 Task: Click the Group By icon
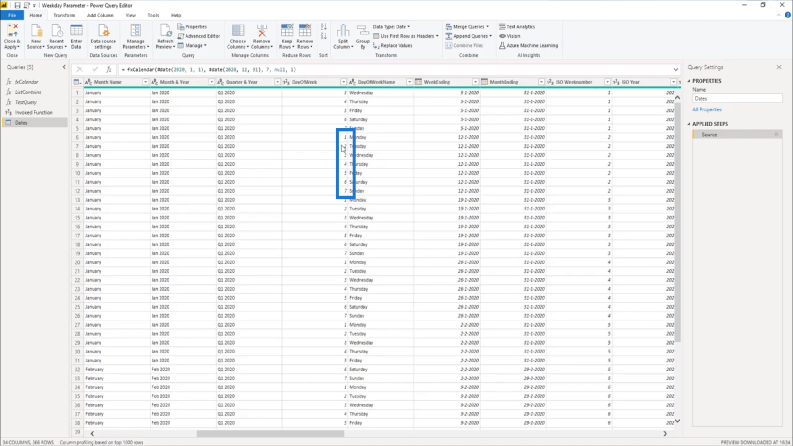[363, 31]
